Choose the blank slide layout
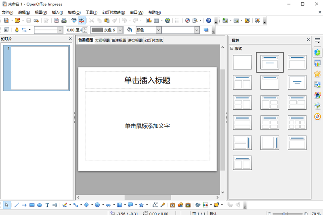Image resolution: width=323 pixels, height=215 pixels. click(x=242, y=62)
